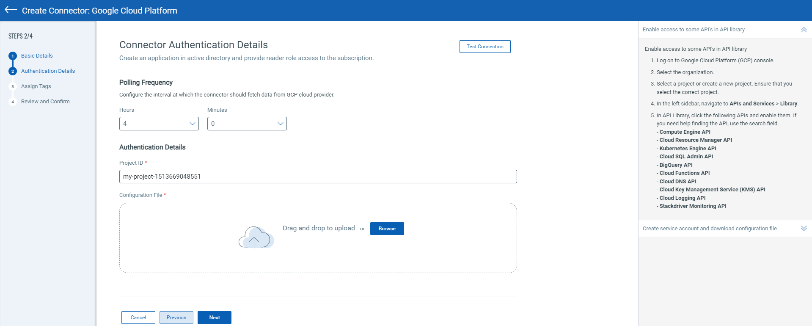Click the Connector Authentication Details heading
The height and width of the screenshot is (326, 812).
pyautogui.click(x=193, y=45)
